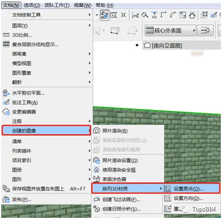
Task: Click the toolbar icon showing number 12
Action: [x=114, y=15]
